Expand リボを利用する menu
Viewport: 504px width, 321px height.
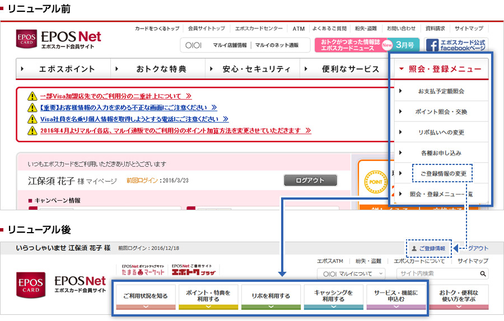(271, 297)
